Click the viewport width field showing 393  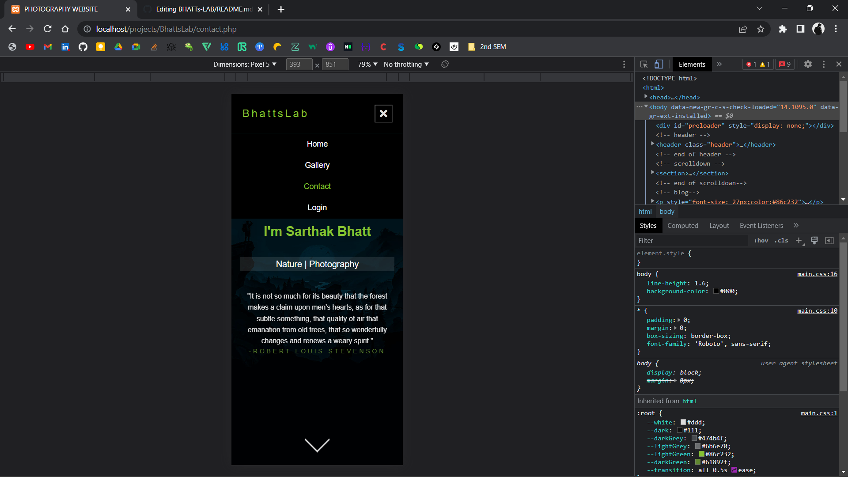[x=299, y=64]
